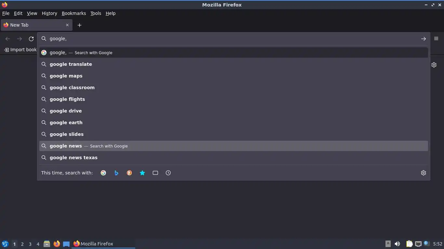The image size is (444, 249).
Task: Search bookmarks via the star icon
Action: pyautogui.click(x=142, y=173)
